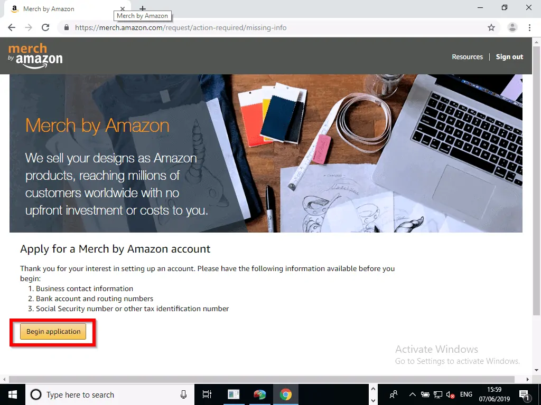The image size is (541, 405).
Task: Open Task View on the taskbar
Action: pyautogui.click(x=207, y=394)
